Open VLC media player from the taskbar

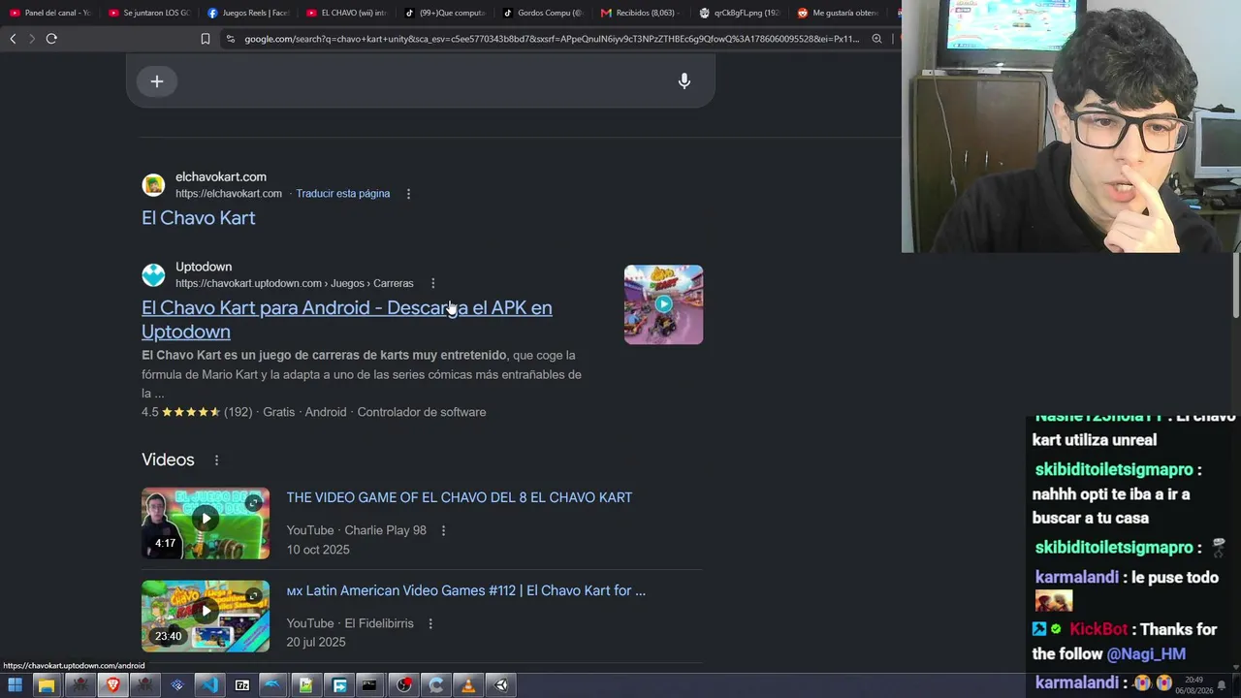click(x=468, y=685)
